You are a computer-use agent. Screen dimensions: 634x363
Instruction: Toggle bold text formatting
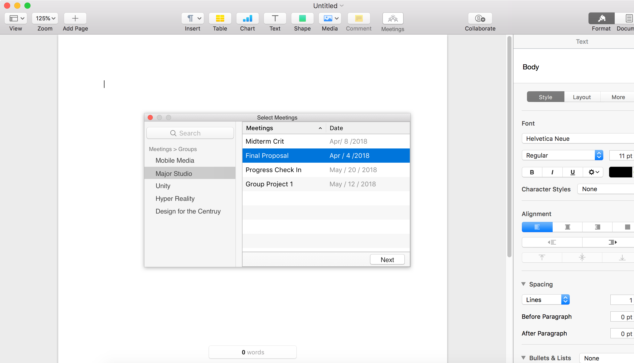[532, 172]
